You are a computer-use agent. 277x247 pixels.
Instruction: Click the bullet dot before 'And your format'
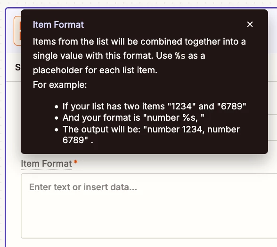tap(57, 118)
